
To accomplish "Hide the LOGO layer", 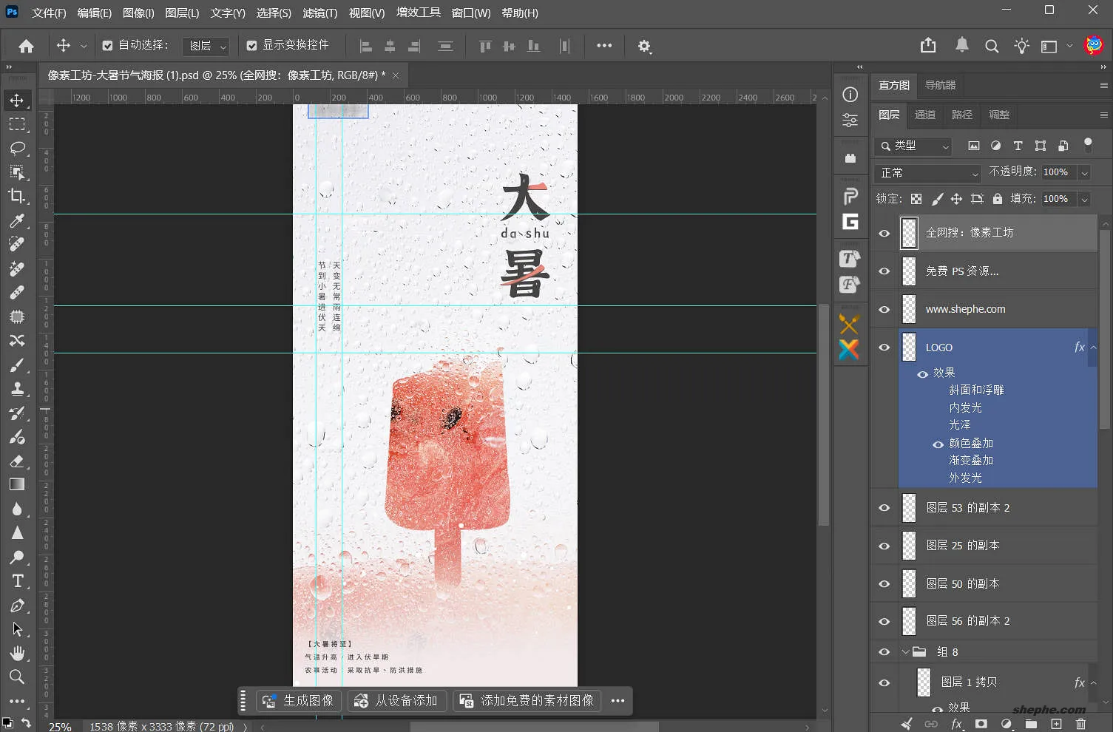I will tap(884, 348).
